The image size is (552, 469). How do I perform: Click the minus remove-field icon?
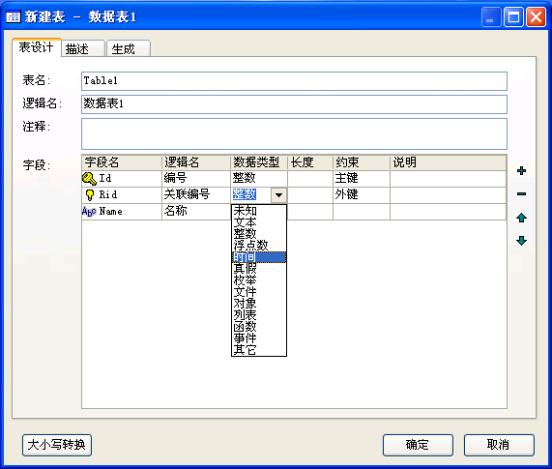coord(521,194)
